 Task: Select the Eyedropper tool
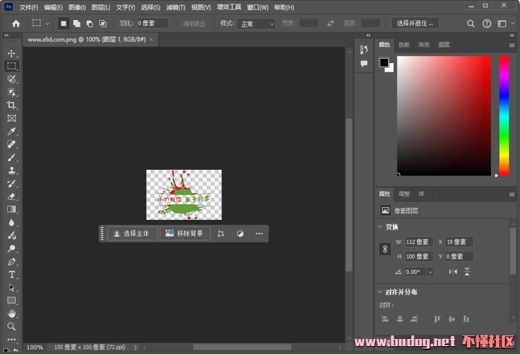pos(11,132)
